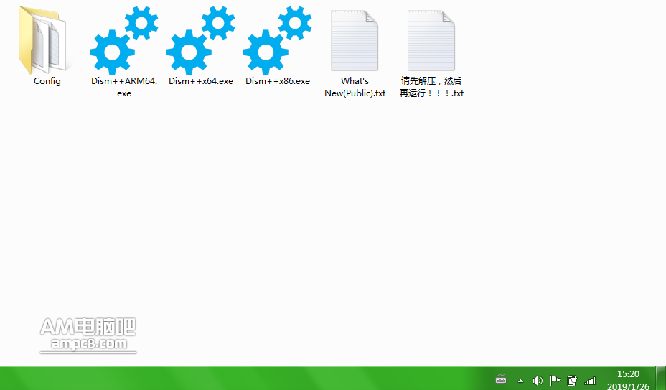The height and width of the screenshot is (390, 666).
Task: Click the '请先解压，然后再运行！！！.txt' file name label
Action: click(x=431, y=87)
